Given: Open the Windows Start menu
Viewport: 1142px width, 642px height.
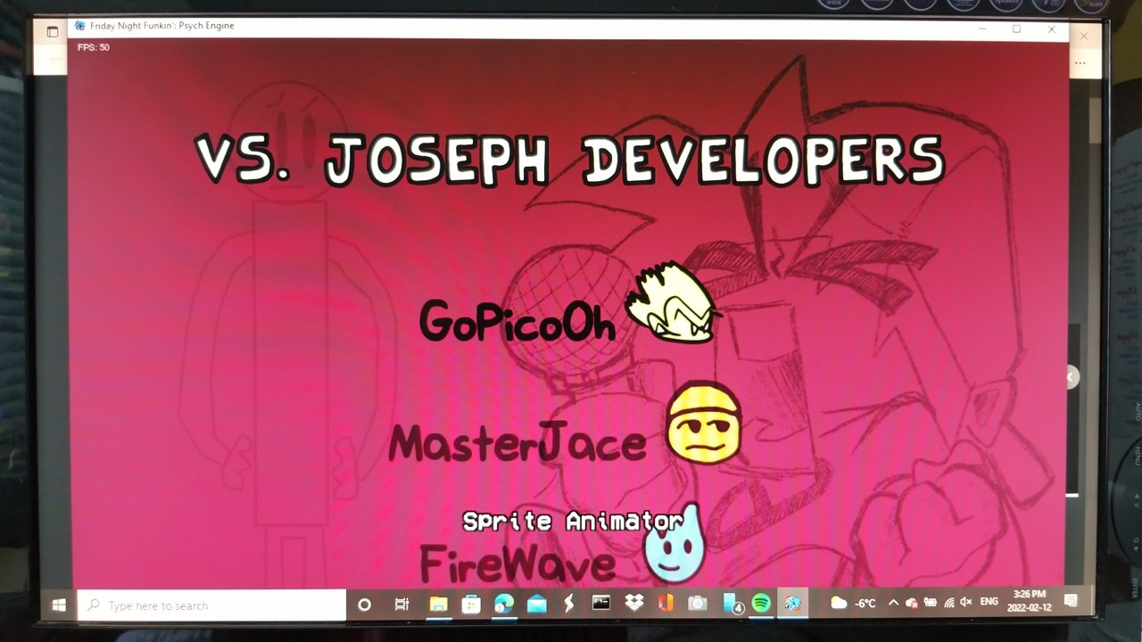Looking at the screenshot, I should click(58, 605).
